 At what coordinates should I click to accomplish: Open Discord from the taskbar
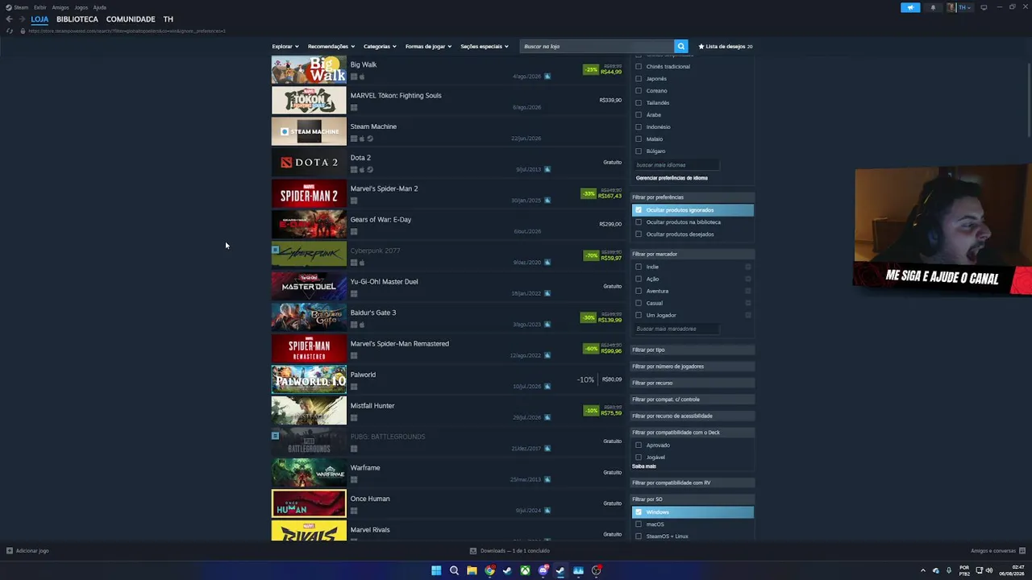543,570
